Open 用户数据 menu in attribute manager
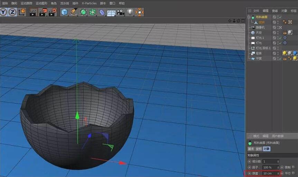The width and height of the screenshot is (298, 177). (278, 136)
